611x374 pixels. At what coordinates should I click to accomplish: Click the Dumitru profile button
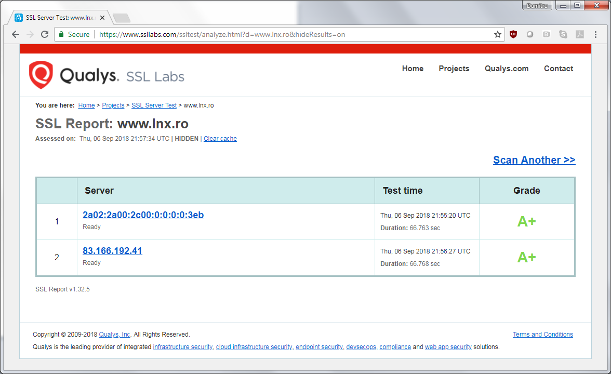(537, 5)
